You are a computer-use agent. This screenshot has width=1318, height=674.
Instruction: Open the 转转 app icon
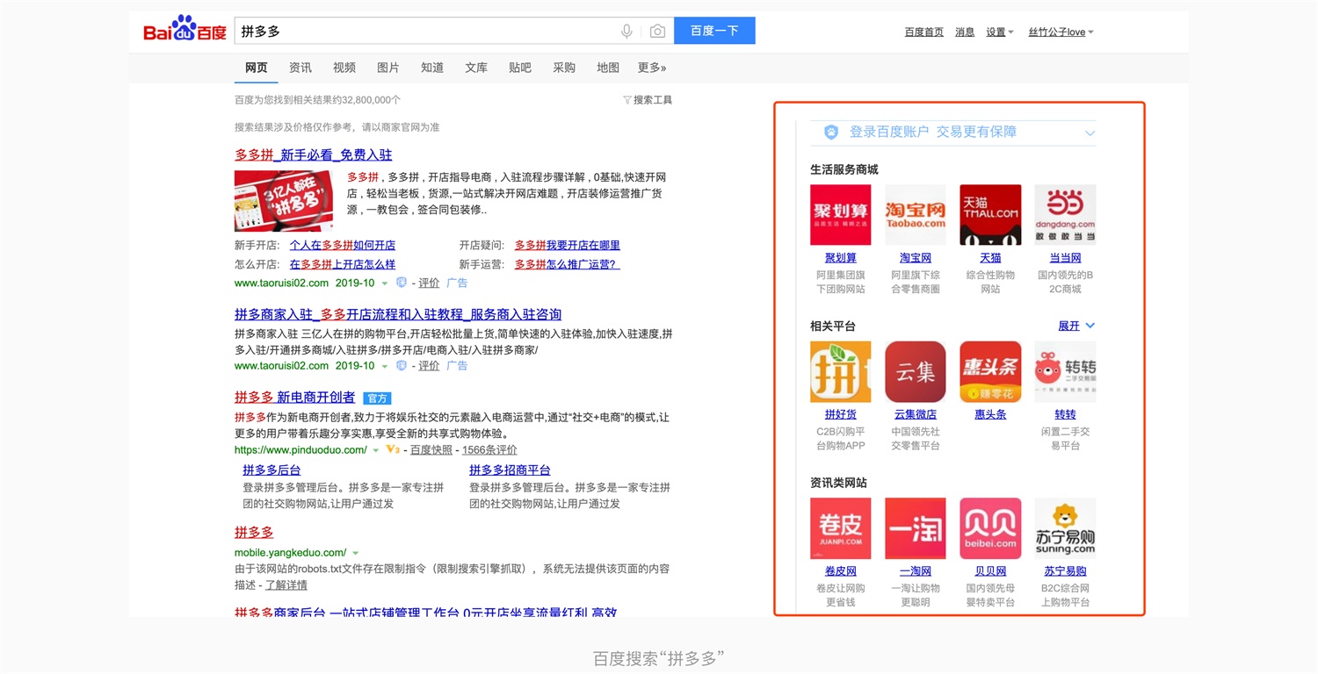tap(1065, 372)
